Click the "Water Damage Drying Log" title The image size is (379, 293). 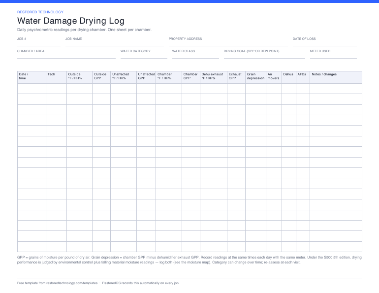click(x=71, y=21)
